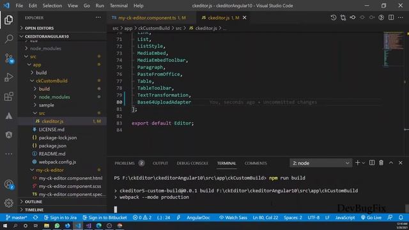409x230 pixels.
Task: Open Explorer views and more actions menu
Action: click(x=98, y=17)
